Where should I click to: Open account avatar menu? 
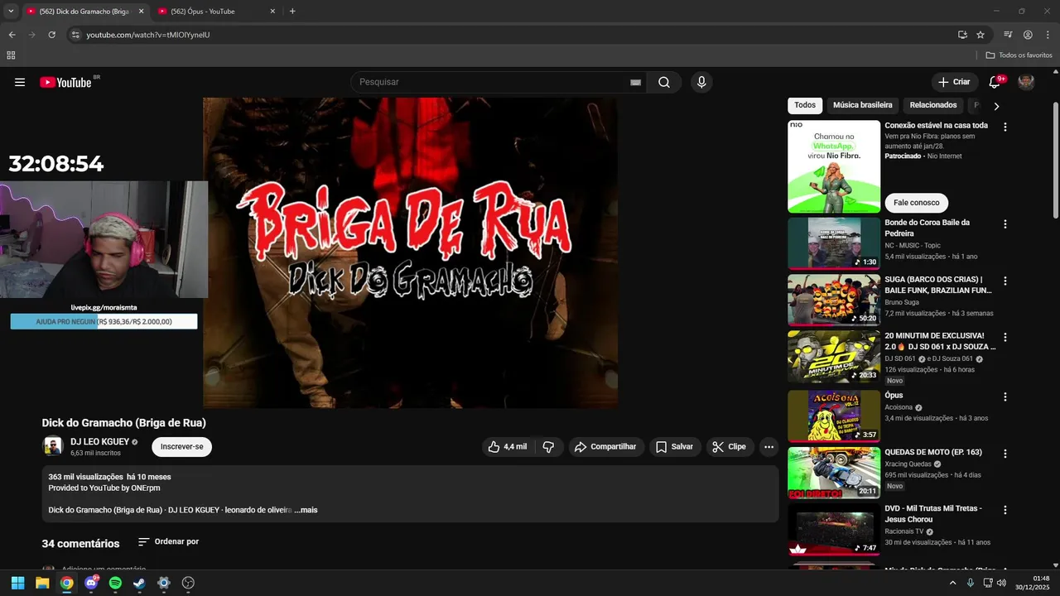1026,82
